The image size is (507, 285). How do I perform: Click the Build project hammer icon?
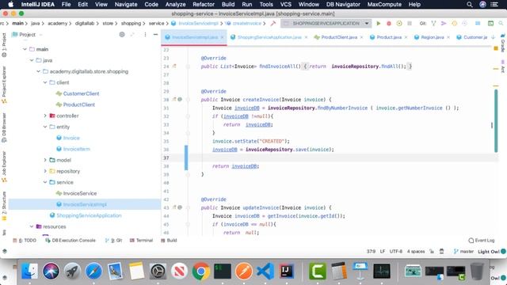tap(273, 23)
